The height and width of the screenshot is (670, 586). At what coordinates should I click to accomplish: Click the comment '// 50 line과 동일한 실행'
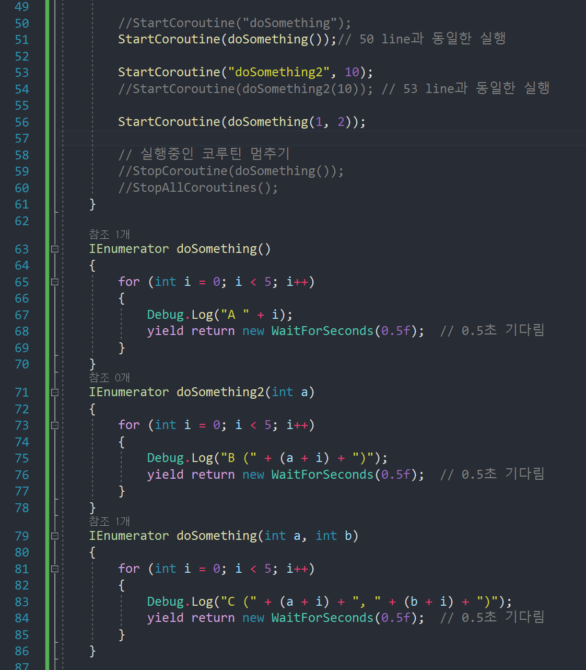pyautogui.click(x=422, y=39)
